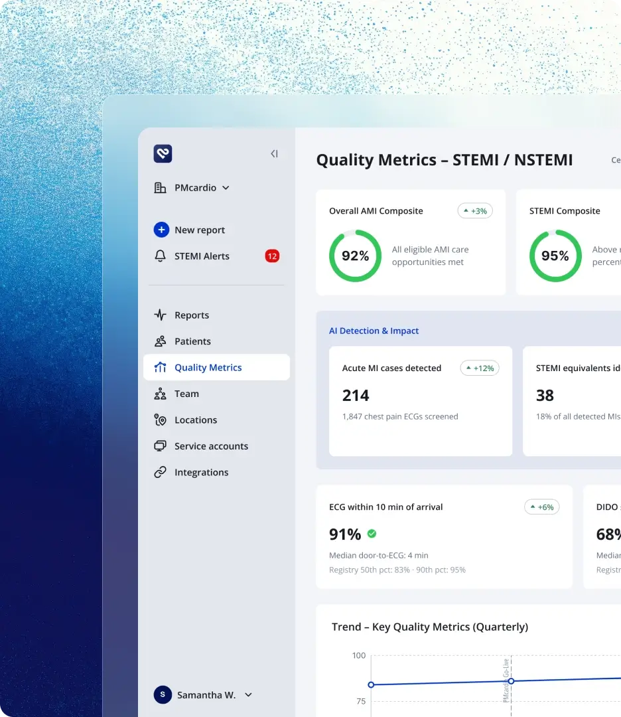Click the 1,847 chest pain ECGs screened text
This screenshot has height=717, width=621.
[400, 416]
